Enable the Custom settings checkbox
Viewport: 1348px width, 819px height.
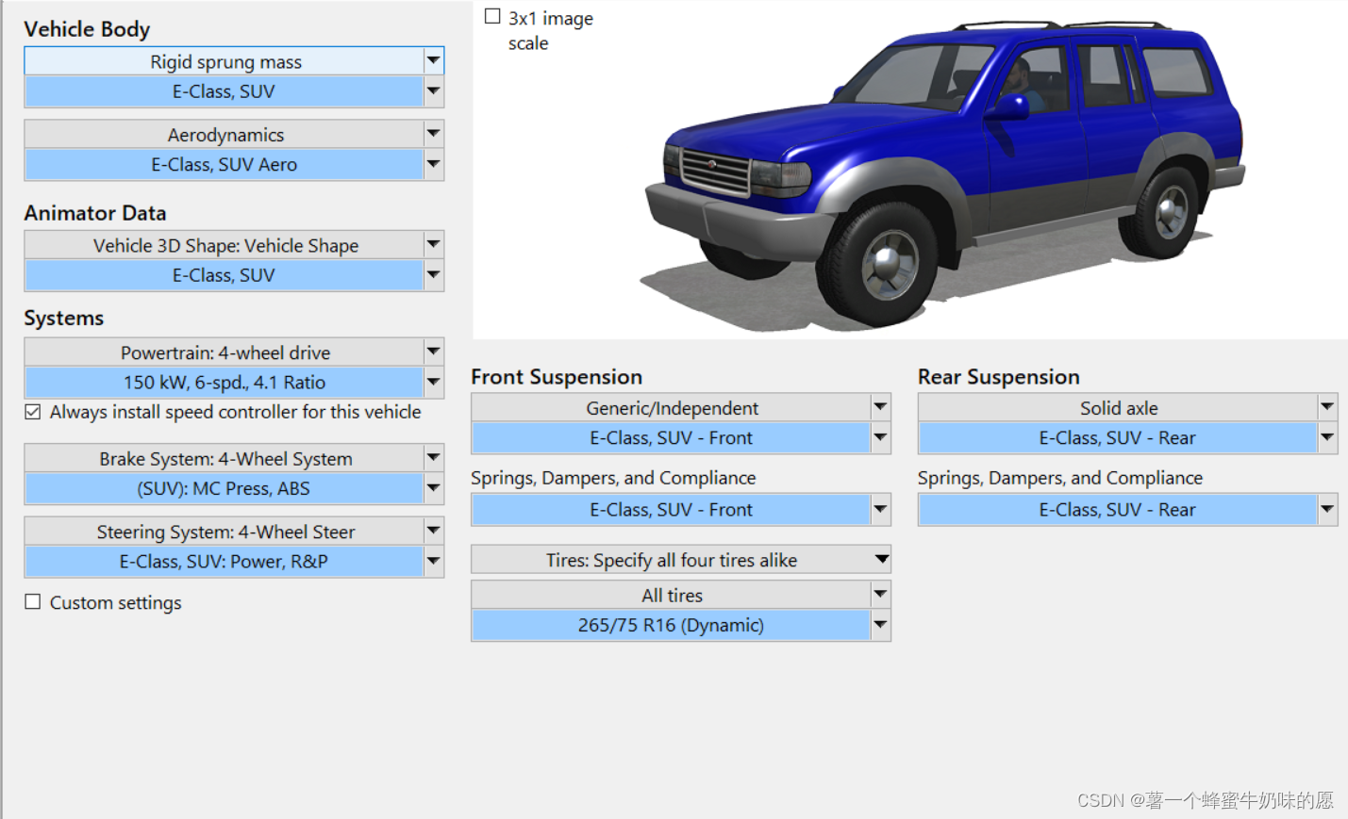33,601
